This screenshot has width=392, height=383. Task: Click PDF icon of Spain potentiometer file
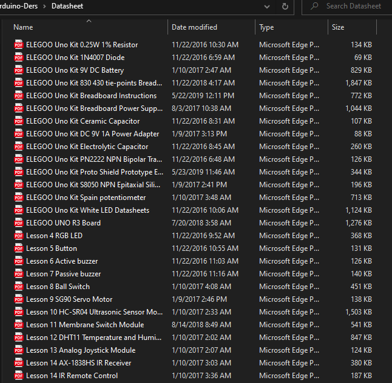point(19,198)
